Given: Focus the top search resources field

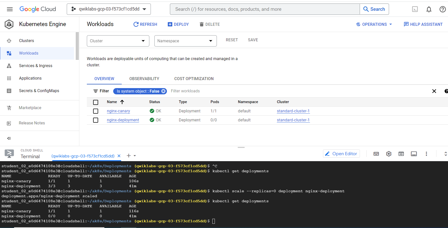Looking at the screenshot, I should [x=265, y=9].
